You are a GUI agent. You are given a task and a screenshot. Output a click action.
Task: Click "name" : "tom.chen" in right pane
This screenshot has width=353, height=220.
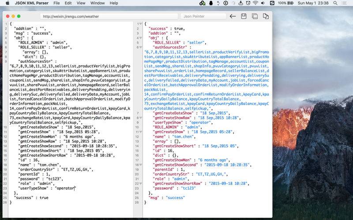click(174, 136)
